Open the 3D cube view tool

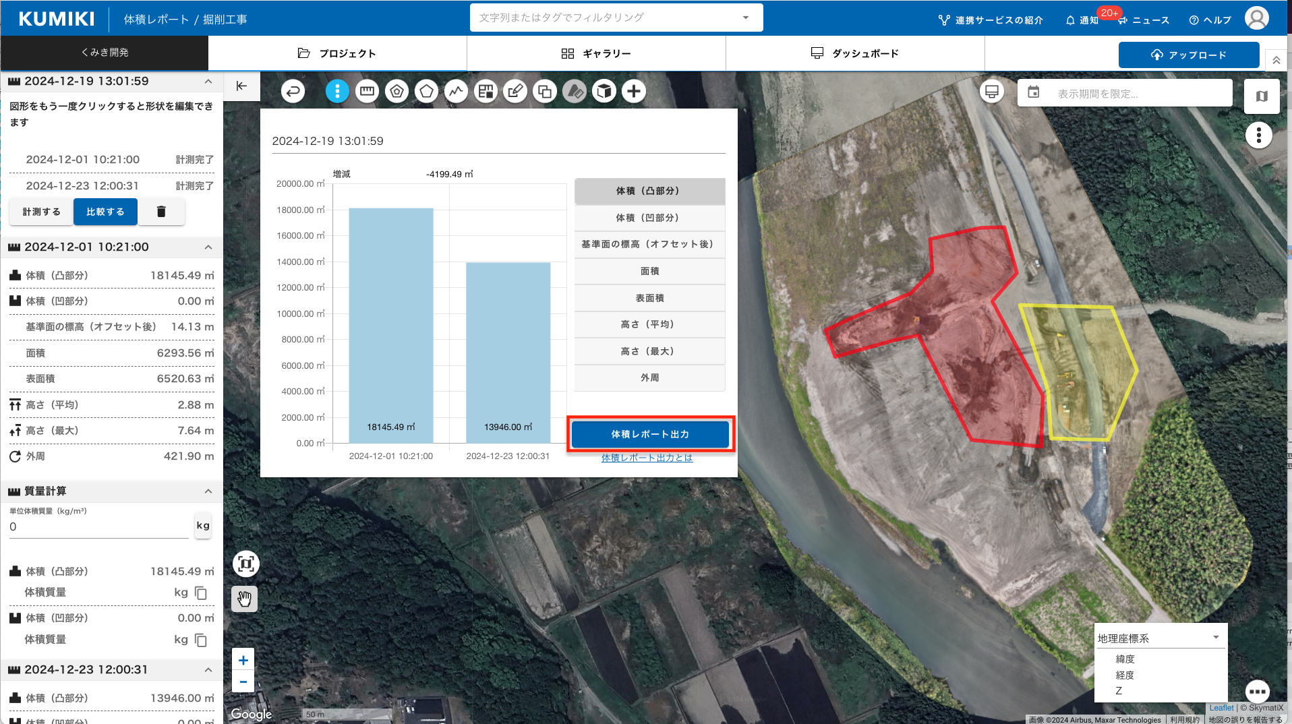point(604,91)
